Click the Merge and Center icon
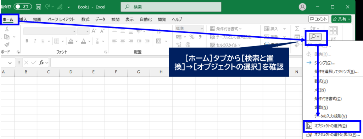363x139 pixels. [x=158, y=41]
